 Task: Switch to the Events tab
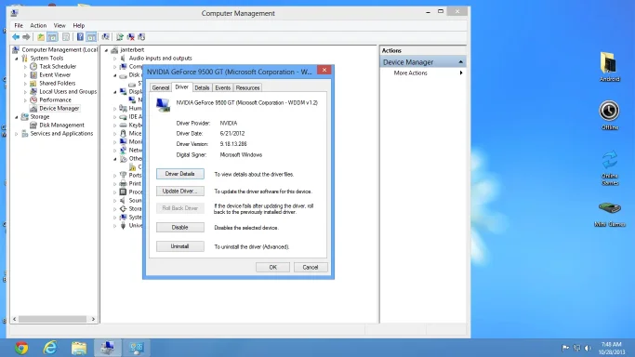(x=222, y=87)
